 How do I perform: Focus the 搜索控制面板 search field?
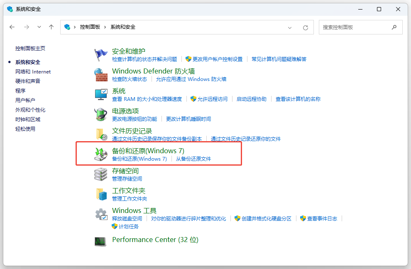point(360,27)
